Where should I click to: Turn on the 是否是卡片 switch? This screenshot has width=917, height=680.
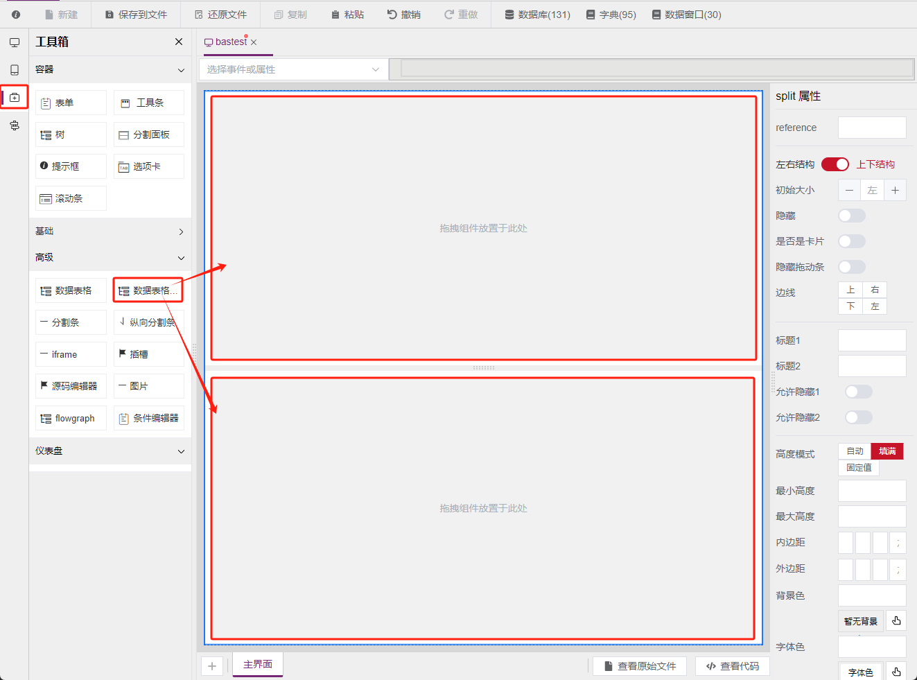(851, 241)
